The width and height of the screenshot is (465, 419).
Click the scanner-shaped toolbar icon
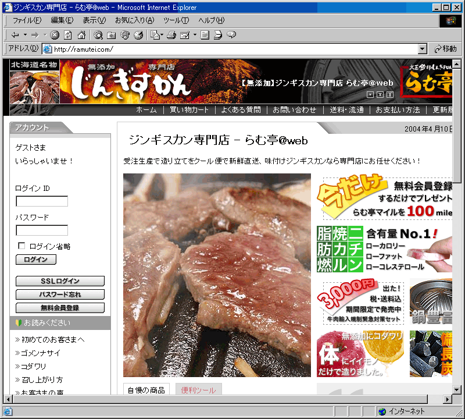point(218,35)
